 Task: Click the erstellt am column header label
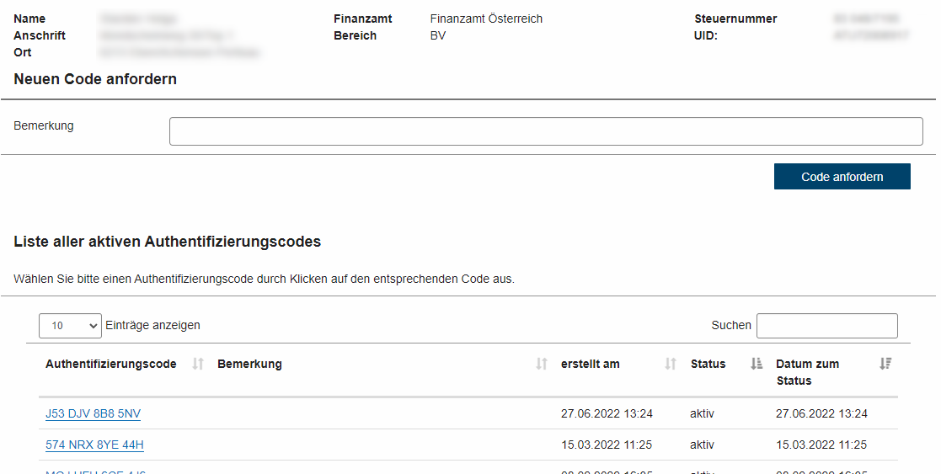click(x=590, y=364)
